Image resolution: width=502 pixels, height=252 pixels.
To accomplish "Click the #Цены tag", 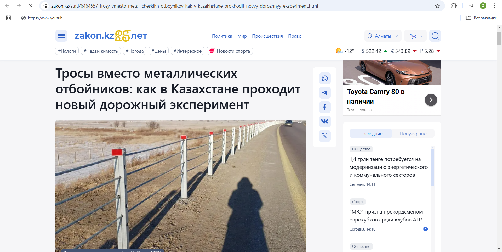I will click(x=158, y=51).
